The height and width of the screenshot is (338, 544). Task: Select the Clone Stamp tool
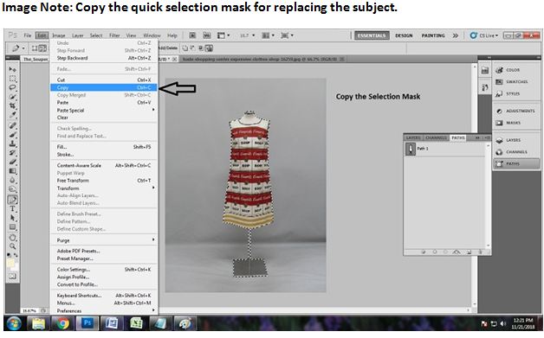[x=12, y=143]
